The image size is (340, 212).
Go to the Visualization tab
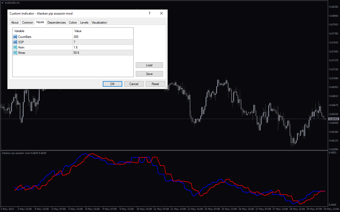(x=99, y=23)
